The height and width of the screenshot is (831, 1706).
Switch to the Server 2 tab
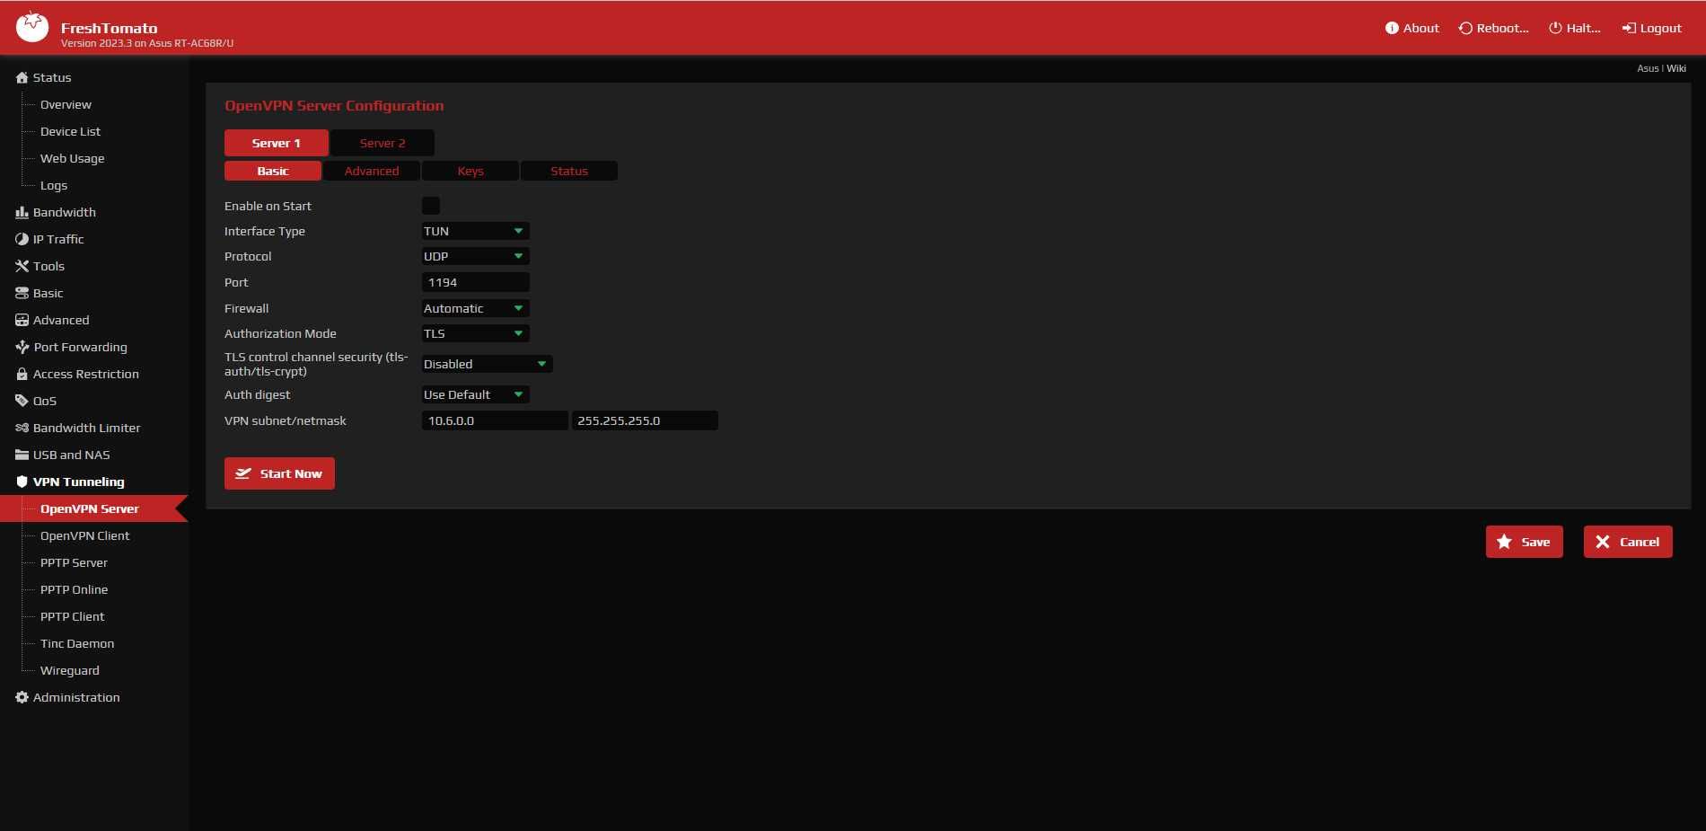pyautogui.click(x=383, y=143)
